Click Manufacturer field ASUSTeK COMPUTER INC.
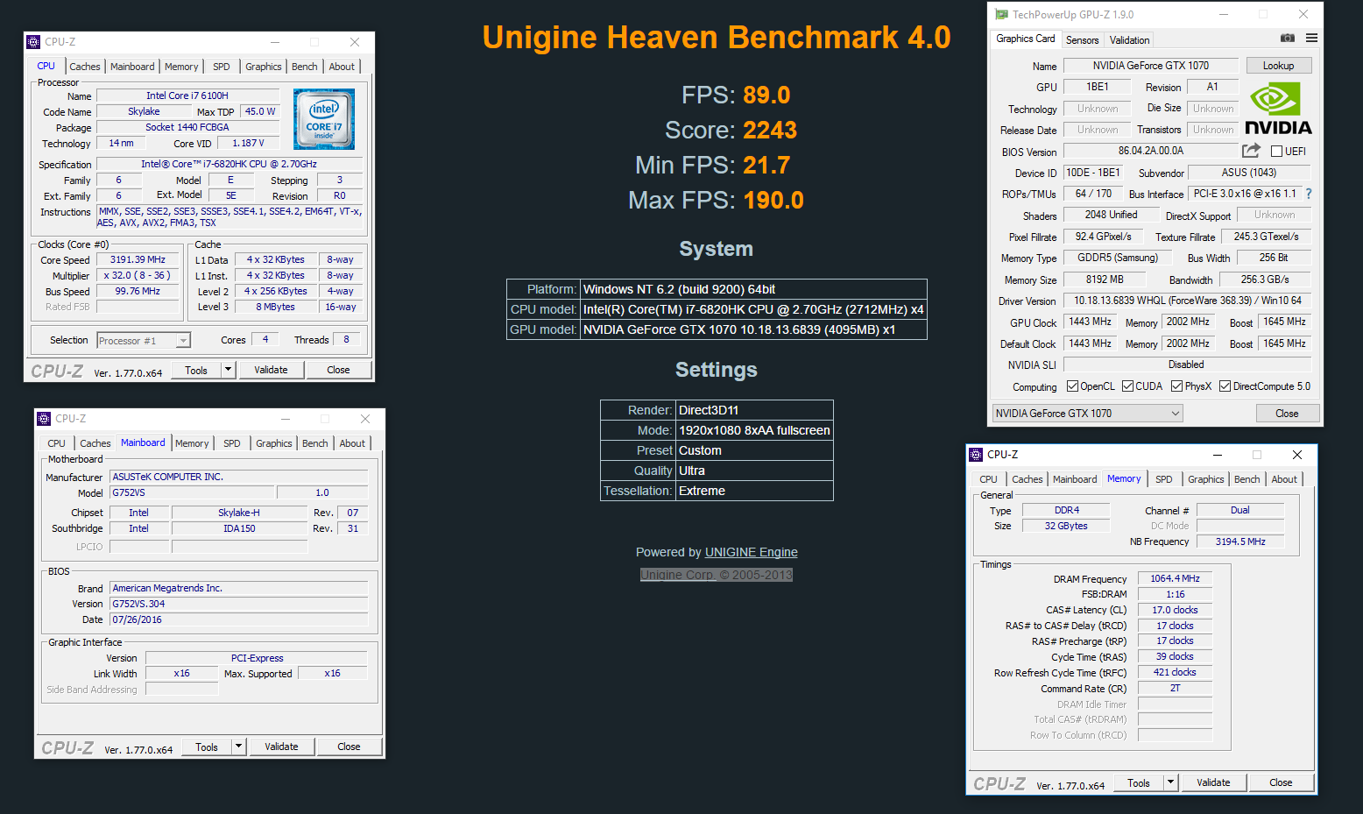1363x814 pixels. pyautogui.click(x=239, y=477)
